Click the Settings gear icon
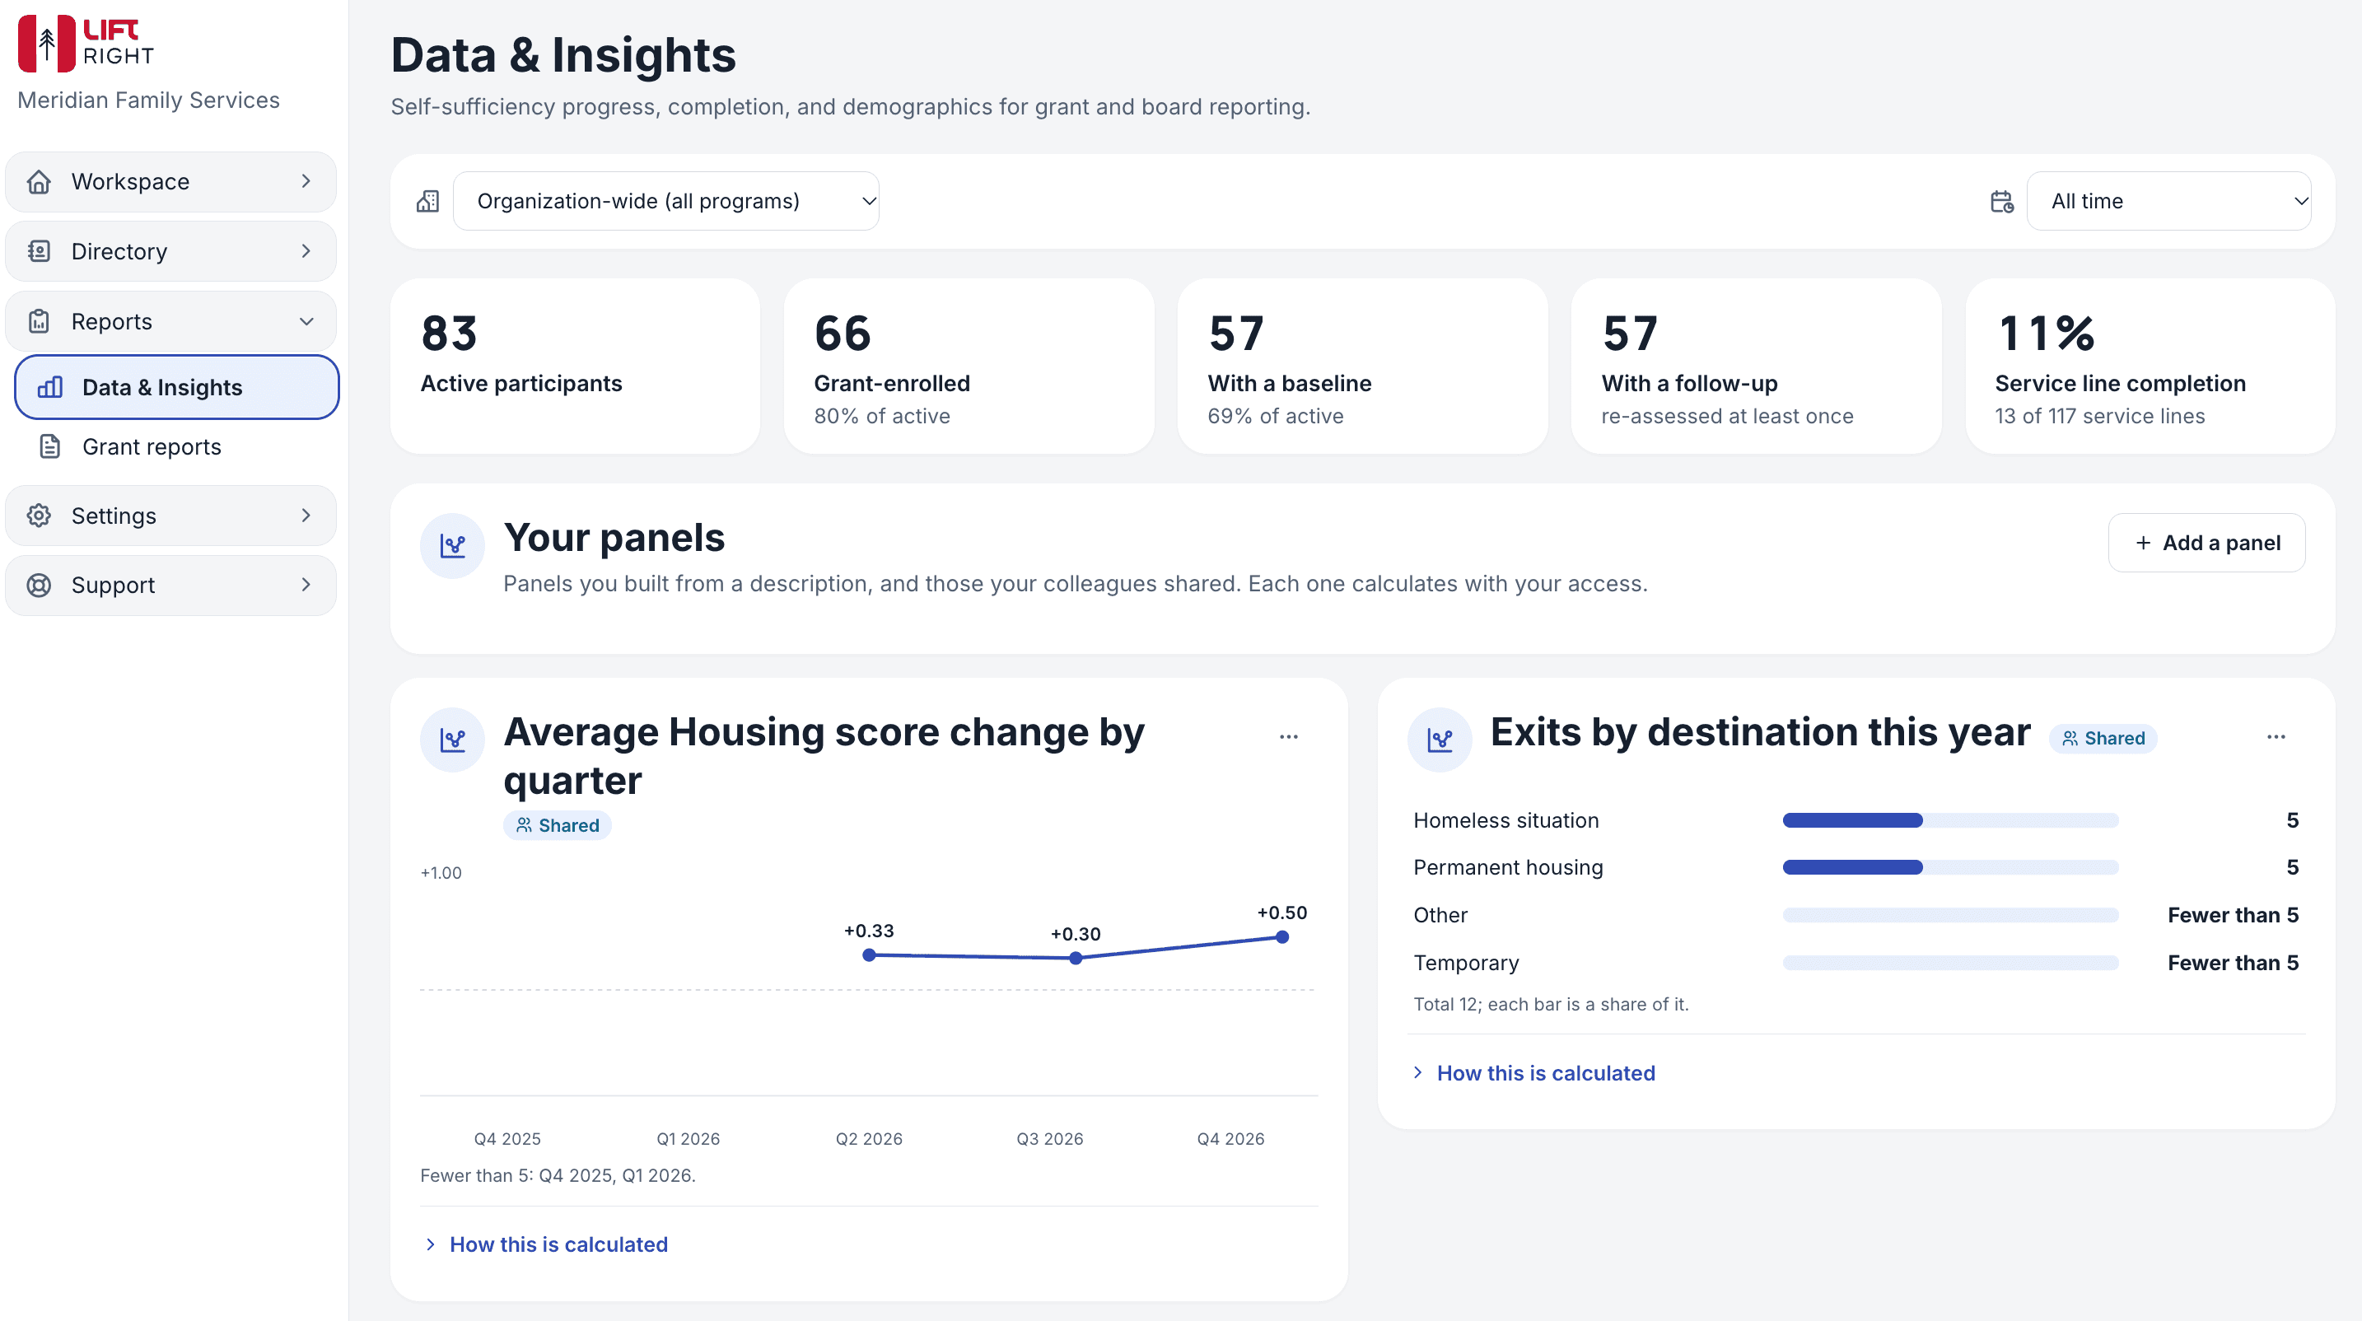 click(x=39, y=516)
